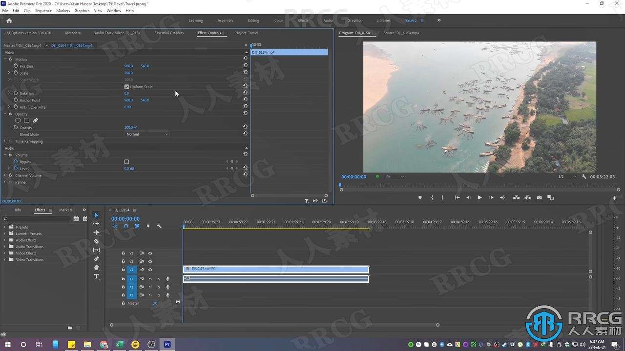The width and height of the screenshot is (625, 351).
Task: Expand the Channel Volume effect
Action: pos(5,175)
